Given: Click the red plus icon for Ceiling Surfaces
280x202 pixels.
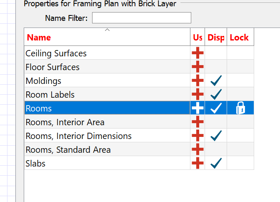Looking at the screenshot, I should click(197, 53).
